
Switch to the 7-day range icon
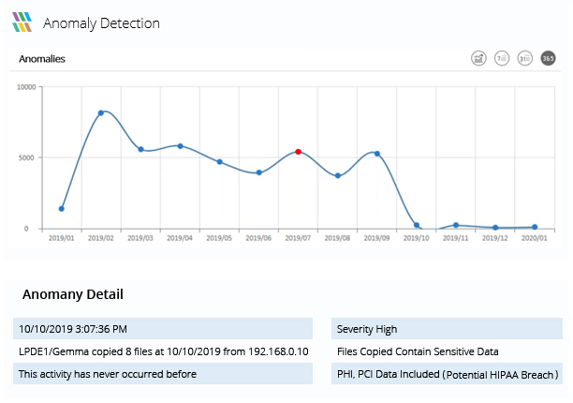point(502,58)
